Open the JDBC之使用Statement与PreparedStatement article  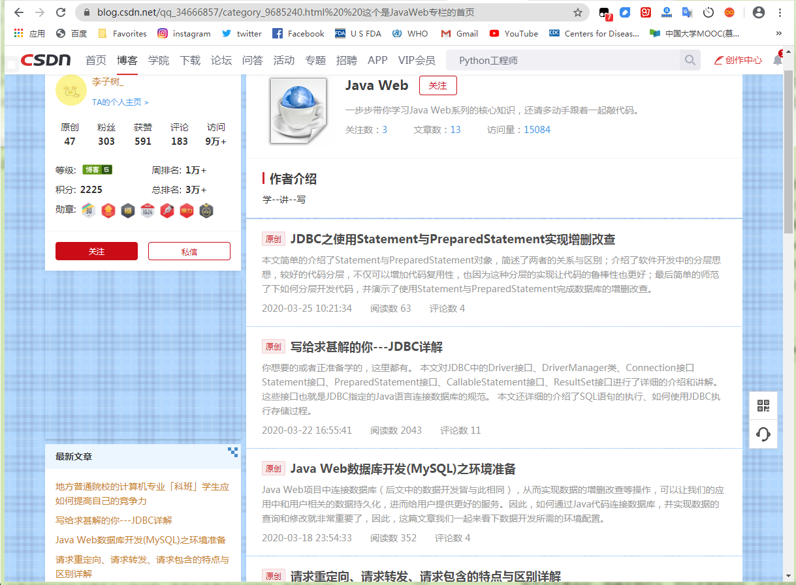pyautogui.click(x=453, y=239)
